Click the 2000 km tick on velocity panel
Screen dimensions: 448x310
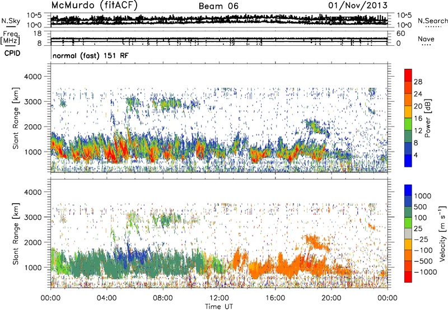33,242
